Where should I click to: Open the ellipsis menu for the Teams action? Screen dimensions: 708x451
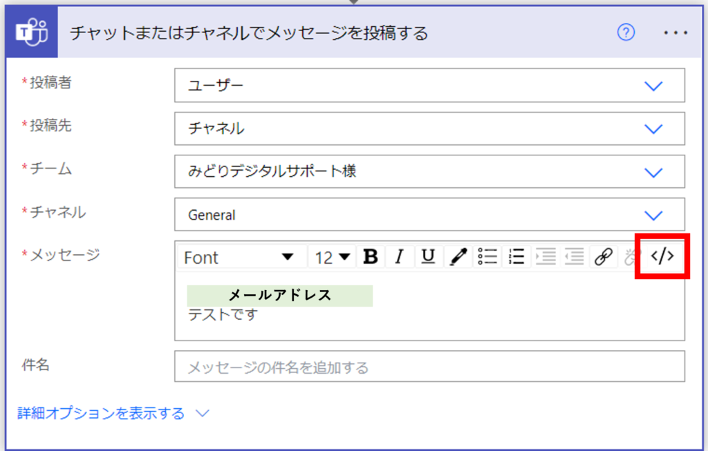click(x=676, y=32)
